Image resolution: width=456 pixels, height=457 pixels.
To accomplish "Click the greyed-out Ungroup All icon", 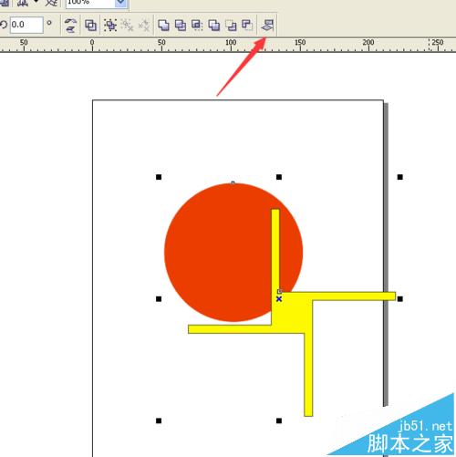I will coord(144,25).
